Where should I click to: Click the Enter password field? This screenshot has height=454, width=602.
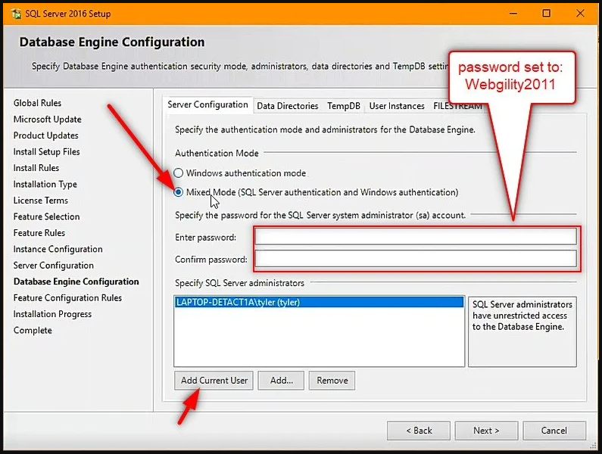click(x=416, y=236)
